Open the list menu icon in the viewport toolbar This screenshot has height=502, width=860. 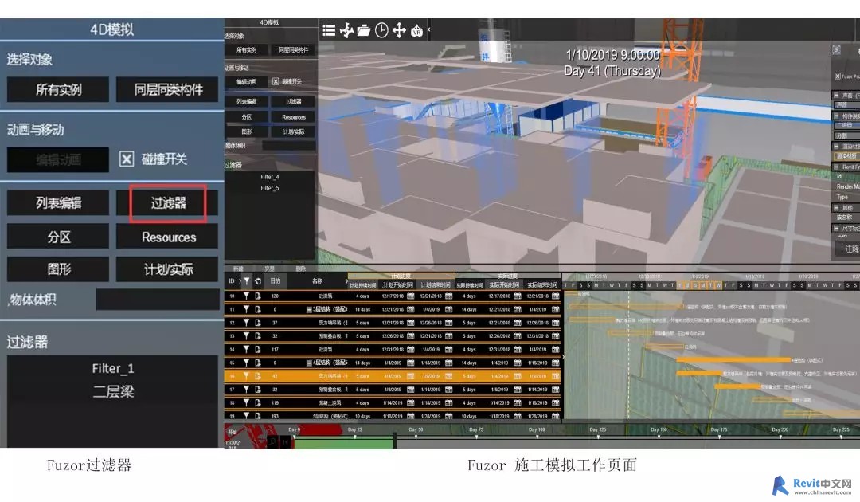(329, 30)
